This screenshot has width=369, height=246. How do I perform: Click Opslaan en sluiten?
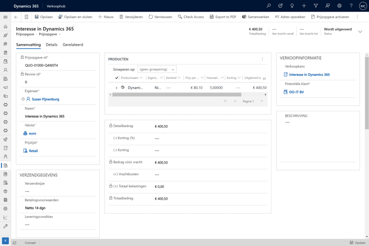(75, 17)
